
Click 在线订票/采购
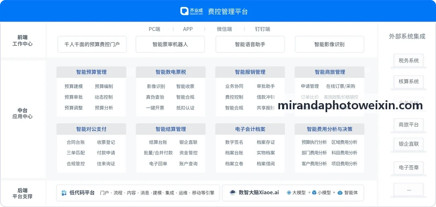340,87
